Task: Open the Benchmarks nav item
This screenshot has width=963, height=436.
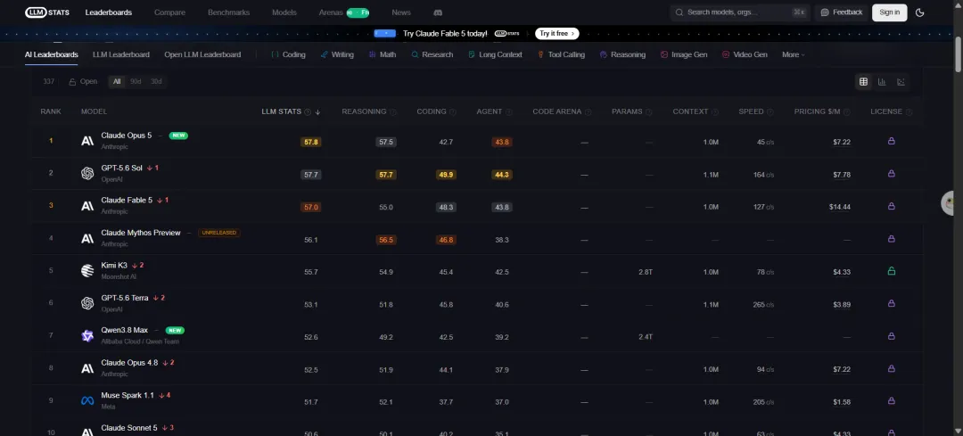Action: coord(228,12)
